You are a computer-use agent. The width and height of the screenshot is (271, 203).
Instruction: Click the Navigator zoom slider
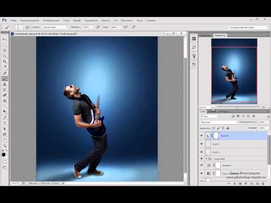pyautogui.click(x=239, y=107)
